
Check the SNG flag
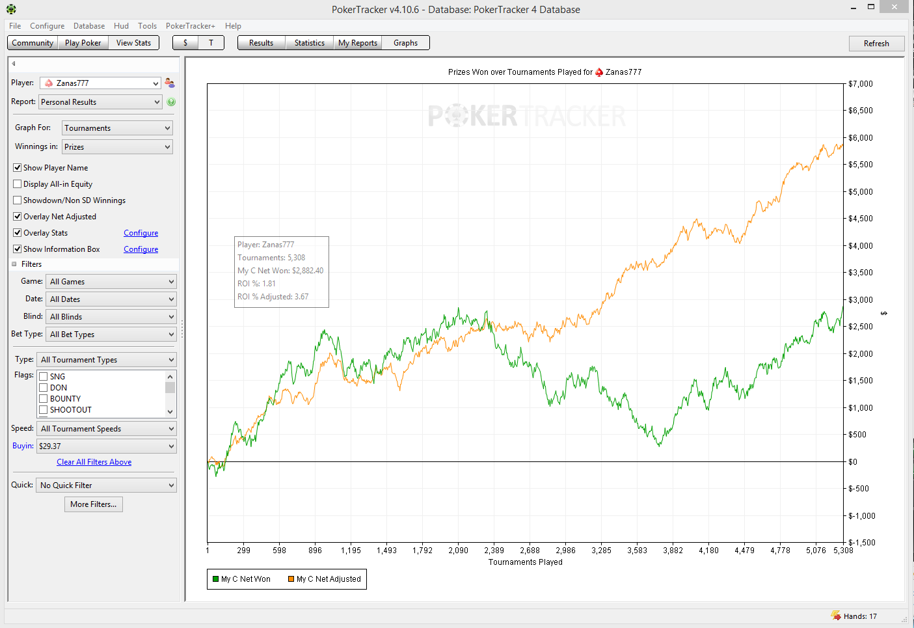click(x=44, y=377)
